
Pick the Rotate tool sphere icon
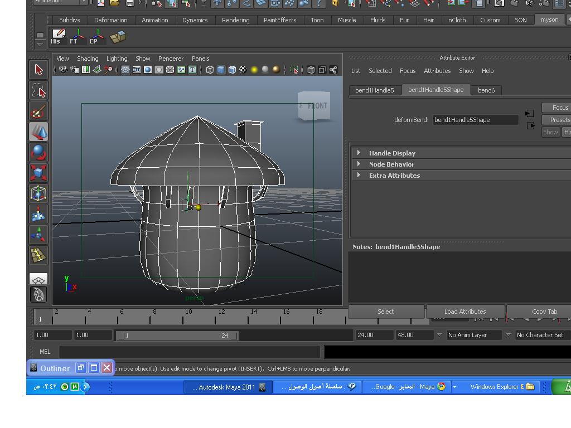[x=38, y=152]
